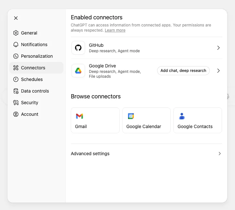The width and height of the screenshot is (235, 210).
Task: Click the Schedules clock icon
Action: click(16, 79)
